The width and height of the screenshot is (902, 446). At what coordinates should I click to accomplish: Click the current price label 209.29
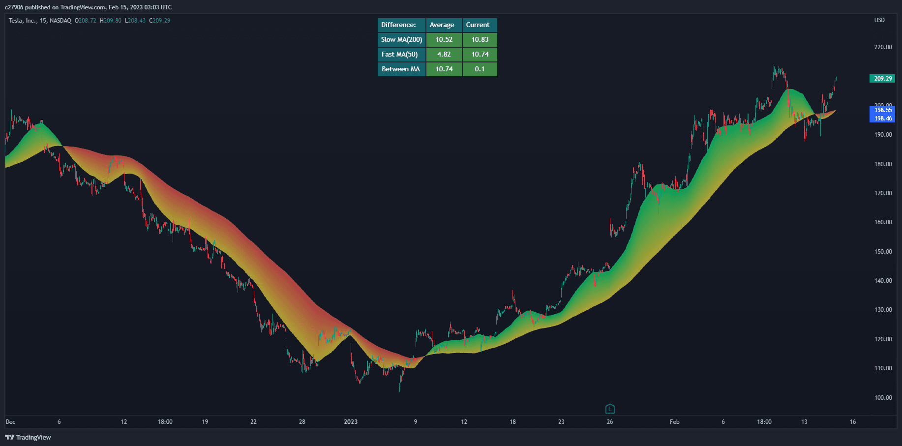[883, 78]
